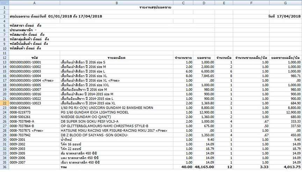Select column D header
The width and height of the screenshot is (302, 172).
coord(204,3)
